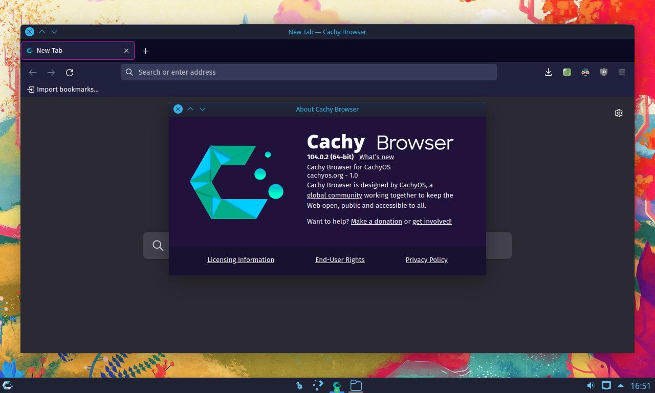
Task: Click the new tab page search box icon
Action: 158,246
